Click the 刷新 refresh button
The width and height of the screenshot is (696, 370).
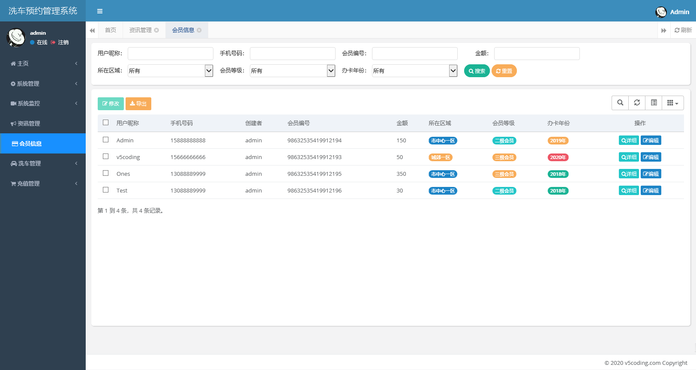683,30
